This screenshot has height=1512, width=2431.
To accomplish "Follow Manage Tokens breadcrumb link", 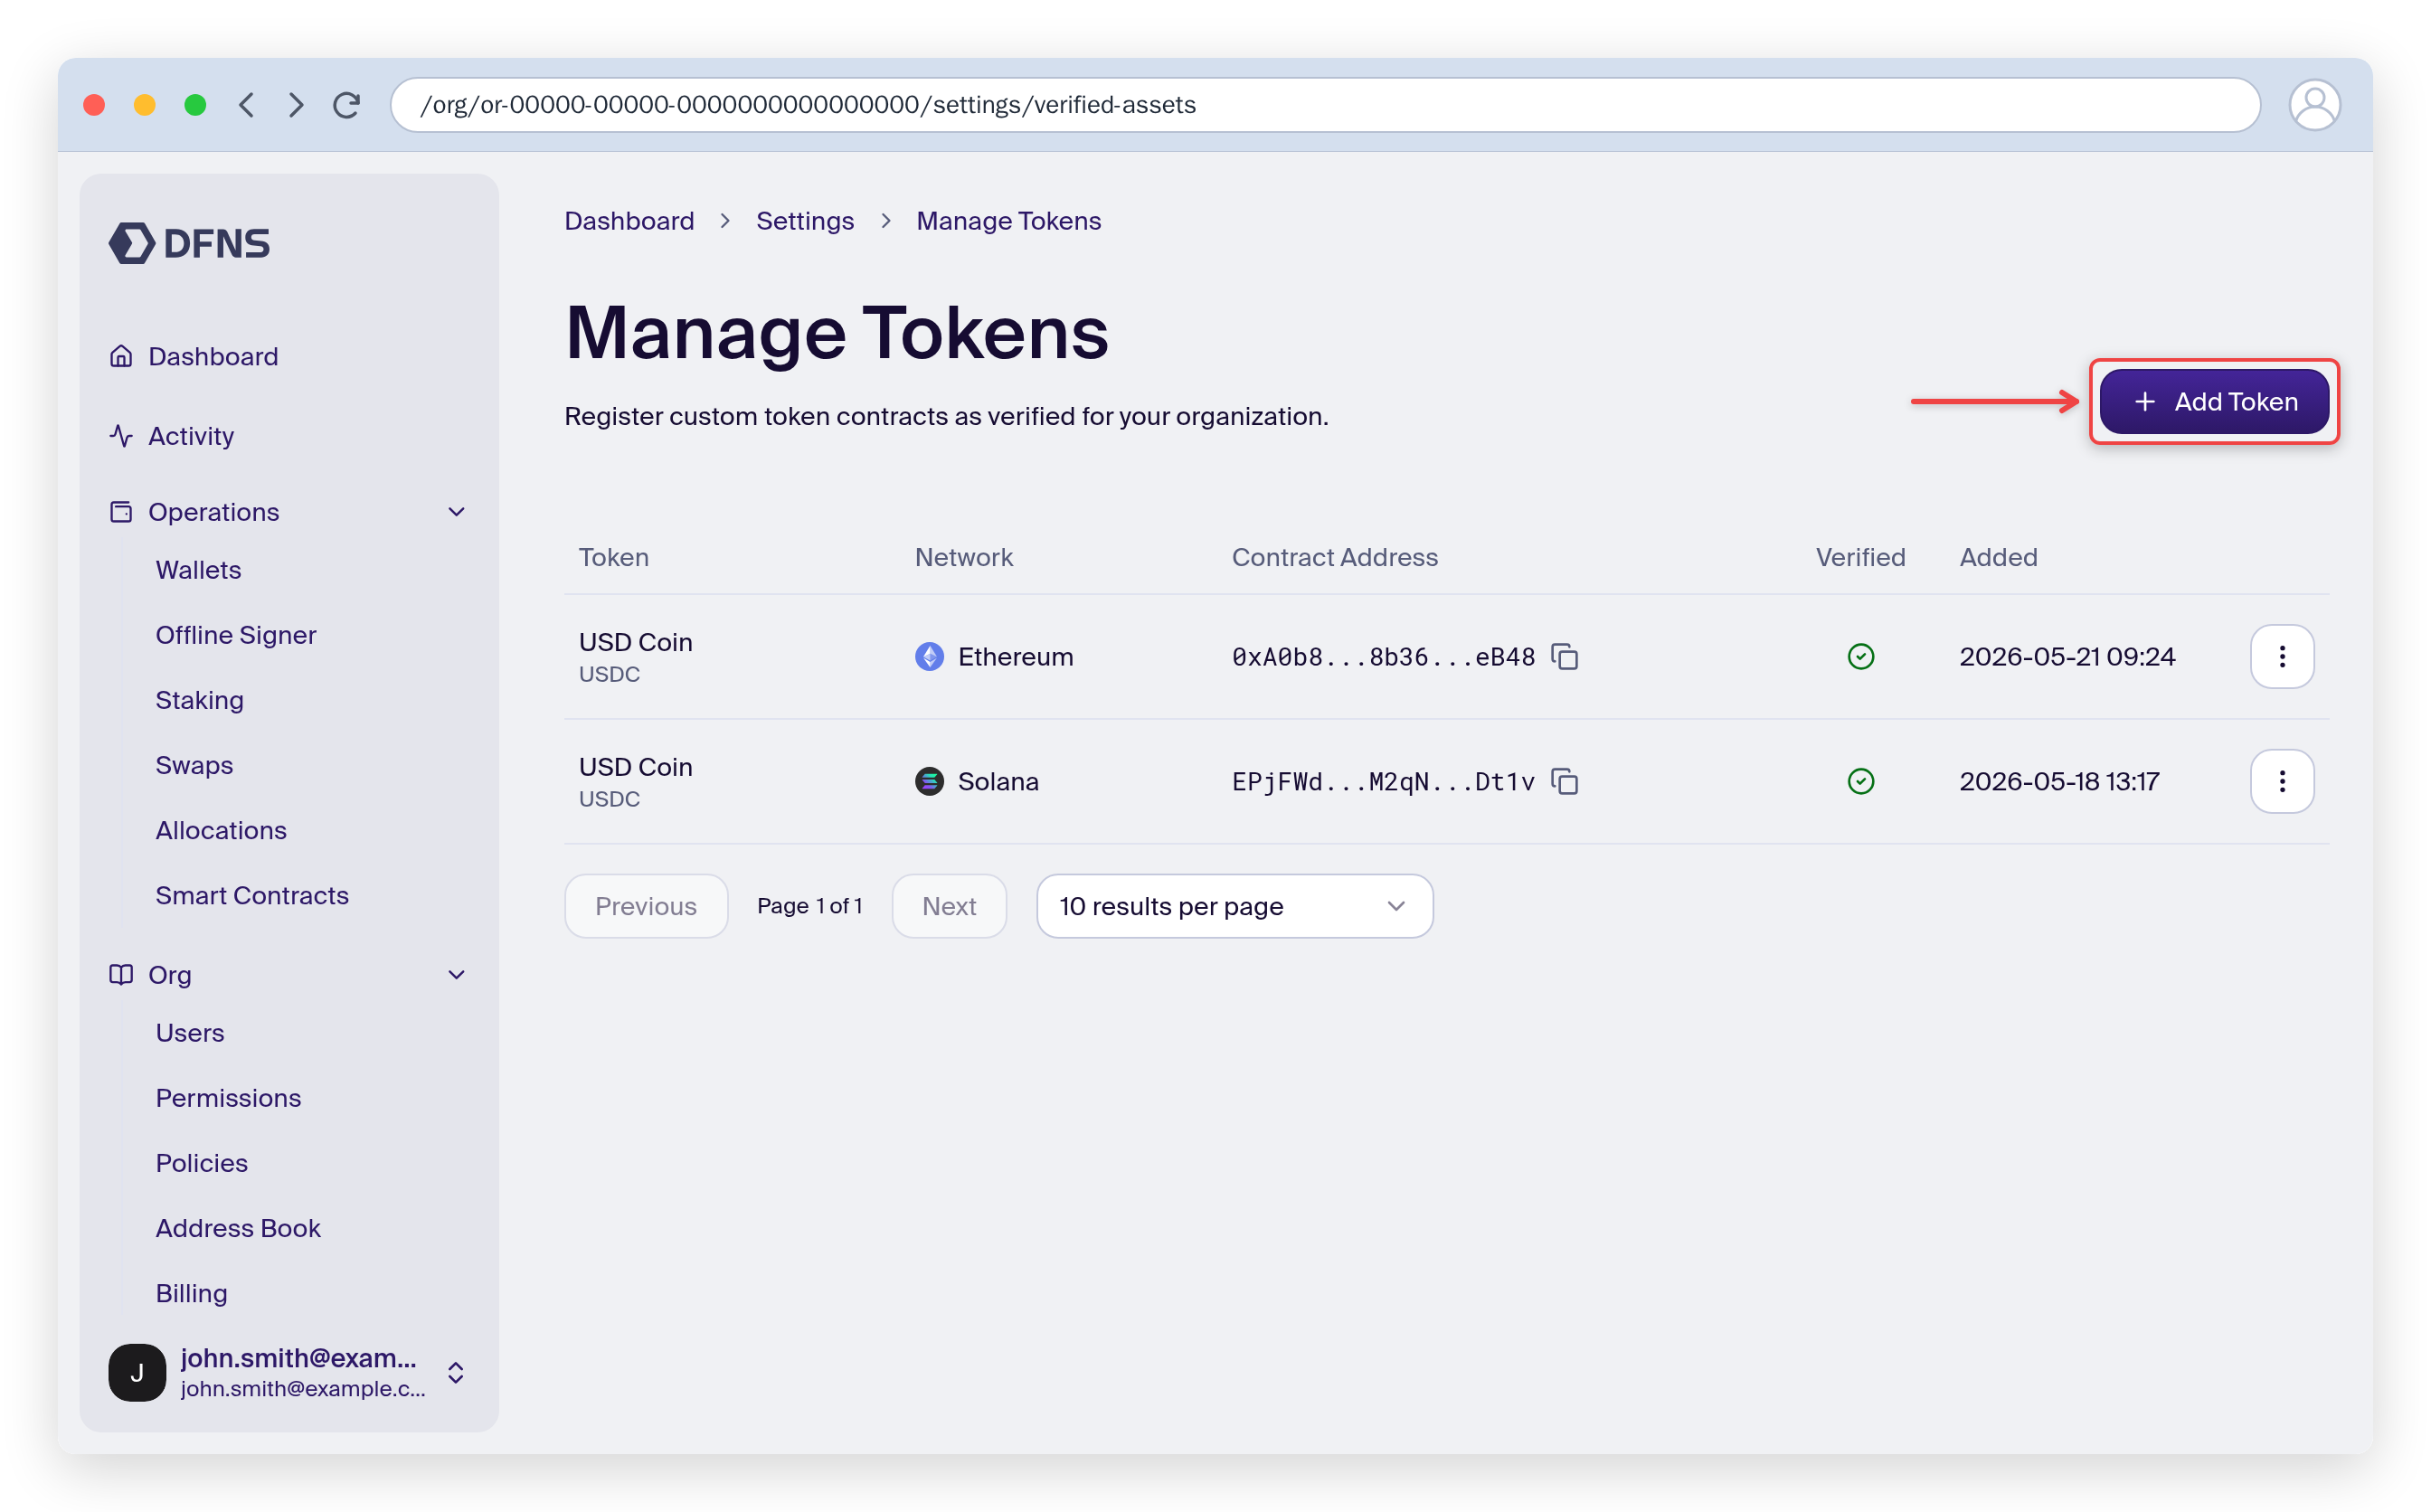I will click(1008, 221).
